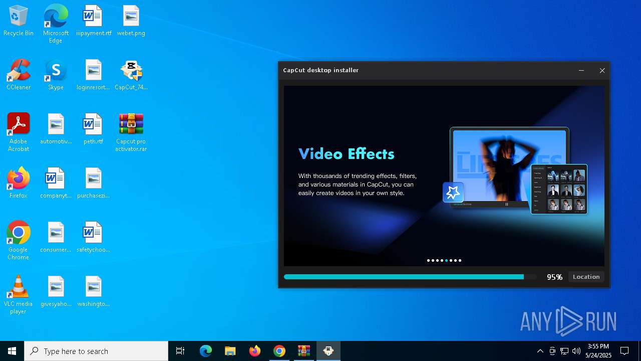The image size is (641, 361).
Task: Select the purchasezi image file
Action: point(94,183)
